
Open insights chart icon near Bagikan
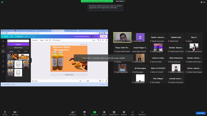coord(98,36)
